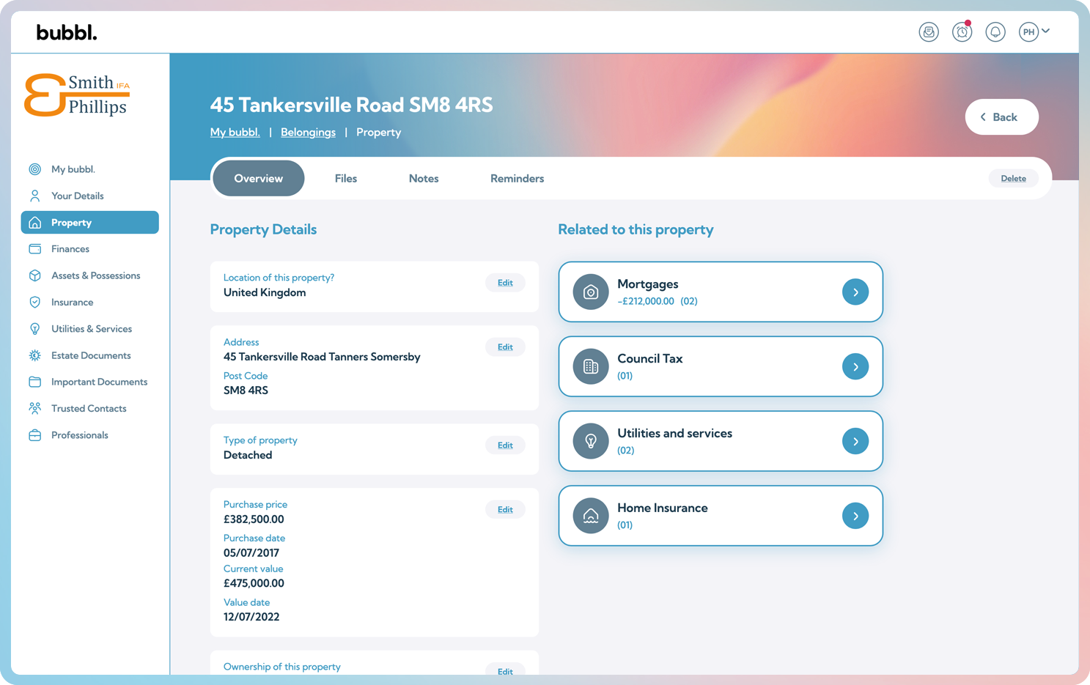Click the Smith & Phillips IFA logo
1090x685 pixels.
click(x=77, y=95)
